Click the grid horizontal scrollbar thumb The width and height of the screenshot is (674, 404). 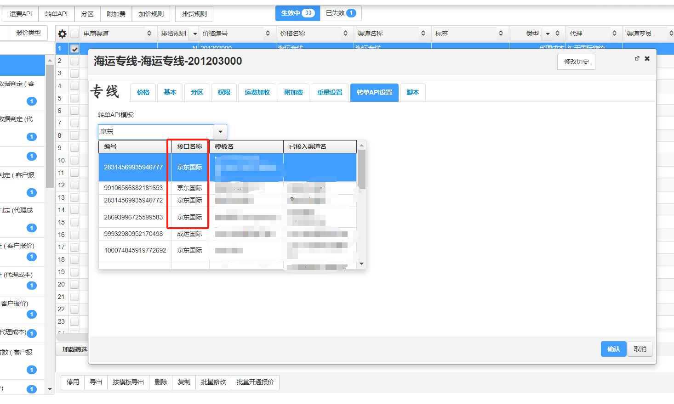(72, 337)
